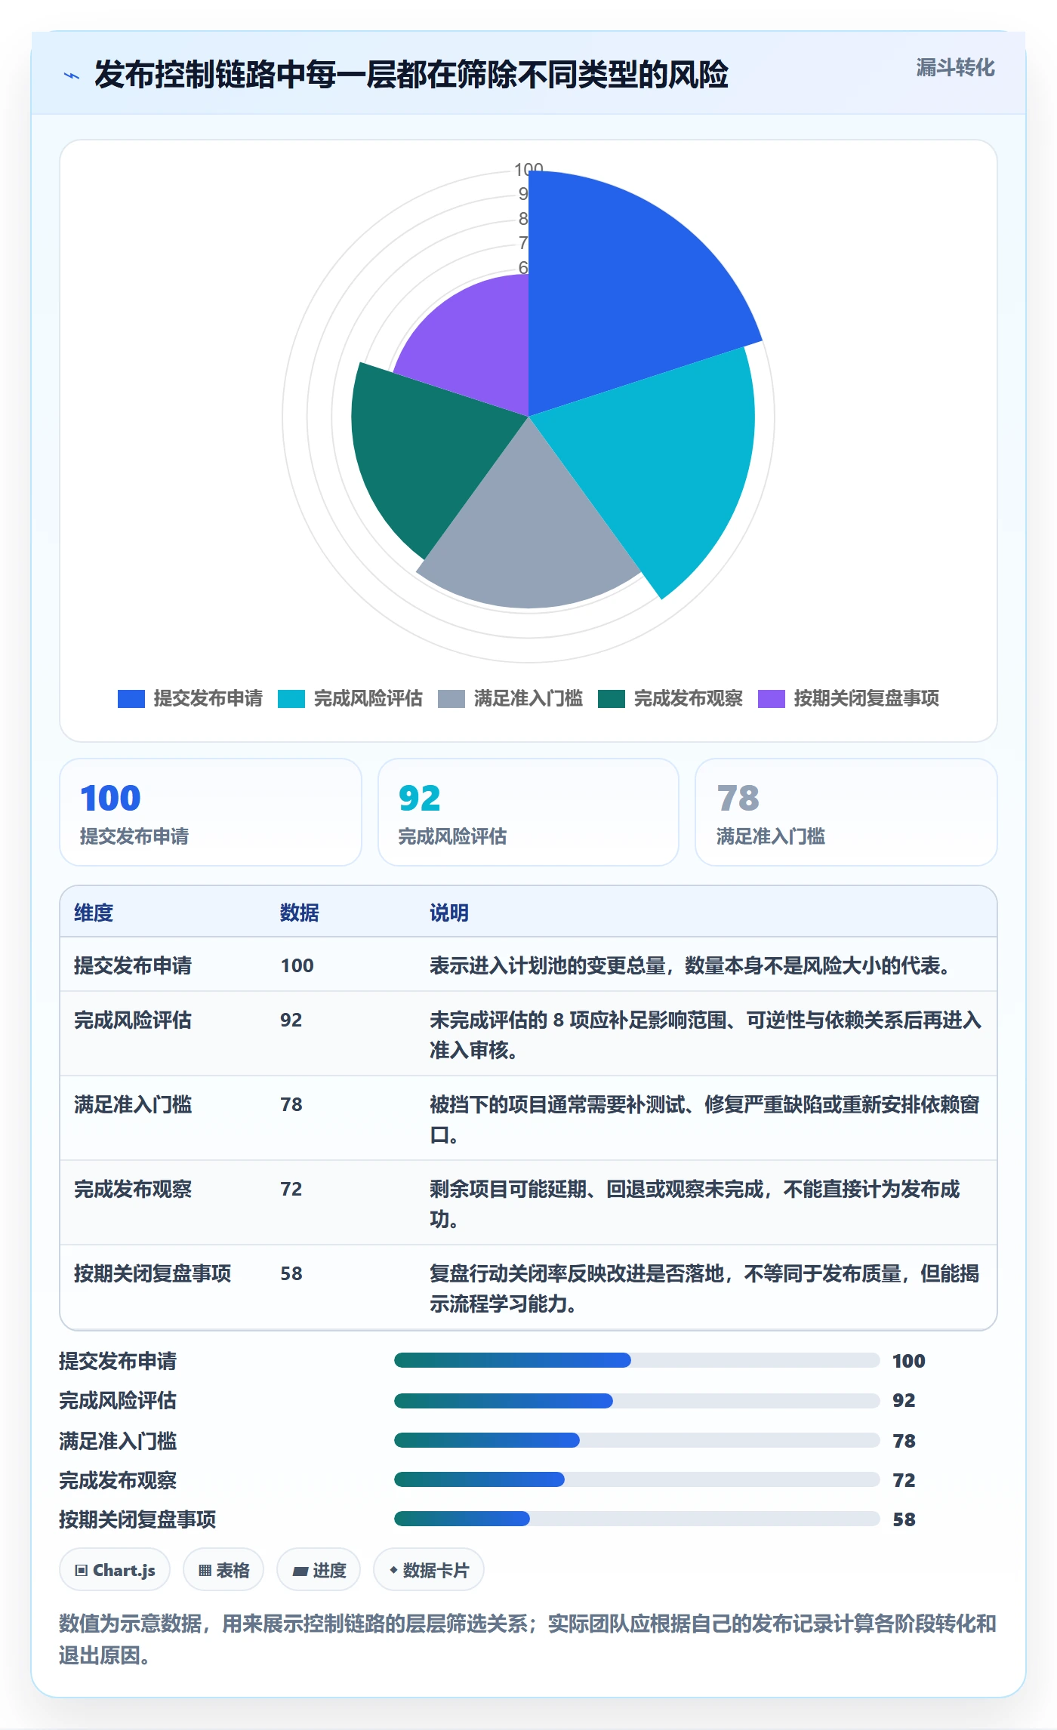
Task: Click the legend label 按期关闭复盘事项
Action: pos(867,699)
